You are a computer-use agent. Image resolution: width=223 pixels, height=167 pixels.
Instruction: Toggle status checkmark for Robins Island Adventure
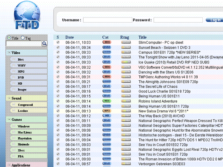[58, 101]
